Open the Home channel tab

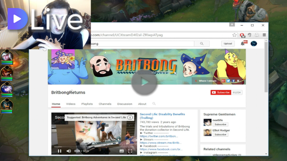tap(56, 104)
